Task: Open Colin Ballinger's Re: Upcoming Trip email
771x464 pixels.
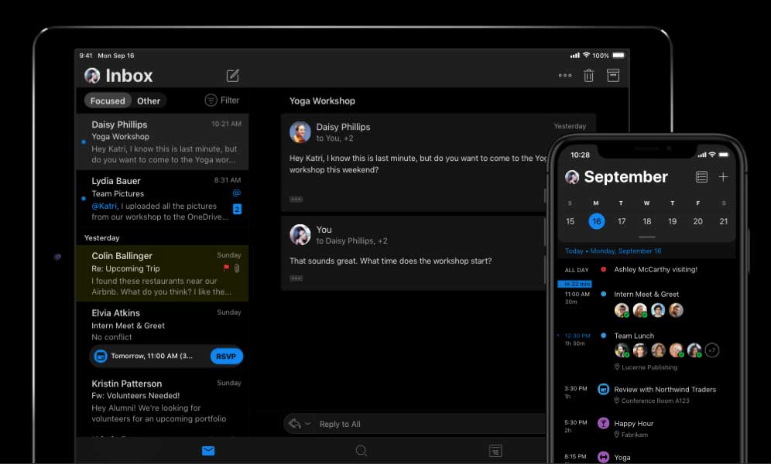Action: [x=163, y=274]
